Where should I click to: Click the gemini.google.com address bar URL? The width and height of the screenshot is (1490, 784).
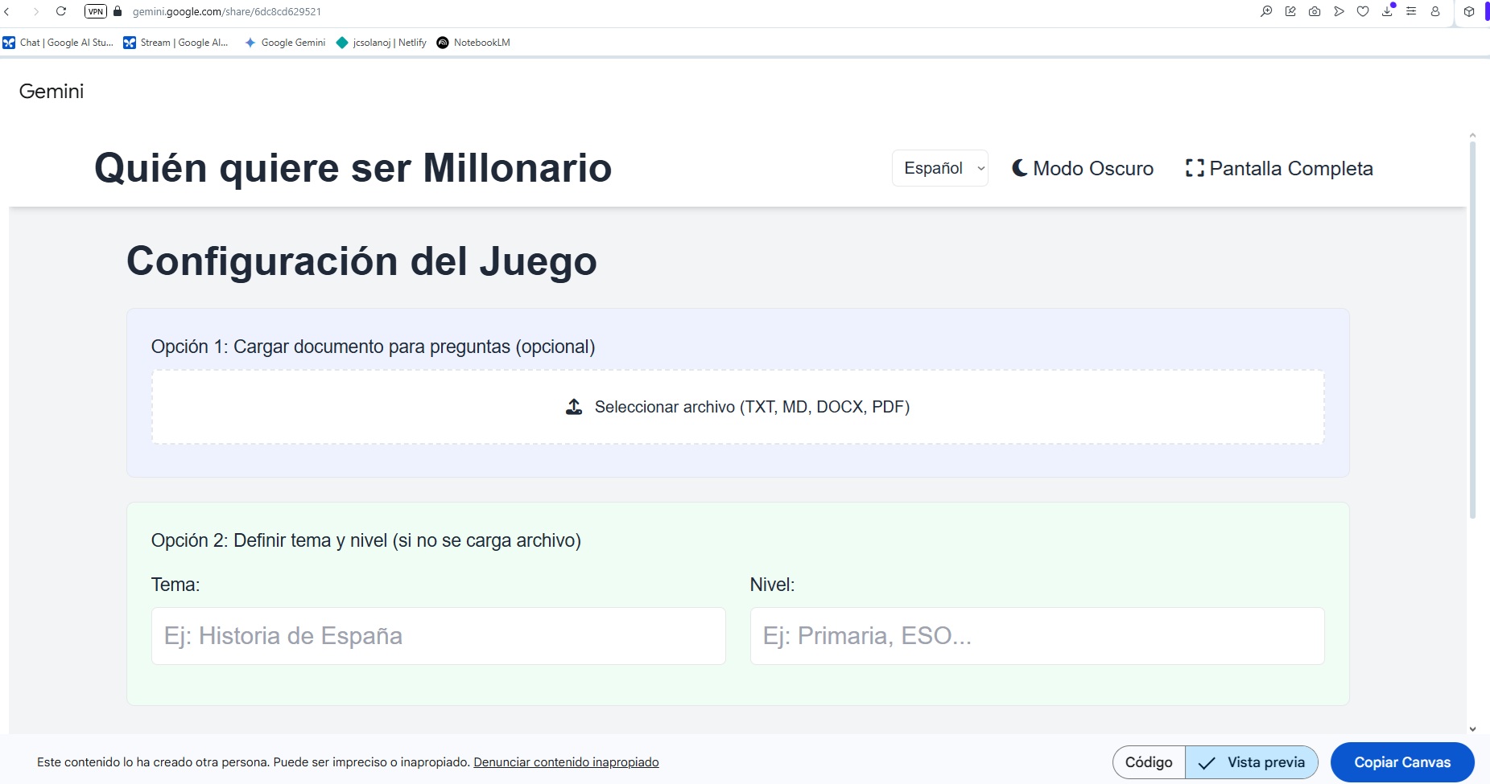click(x=227, y=11)
